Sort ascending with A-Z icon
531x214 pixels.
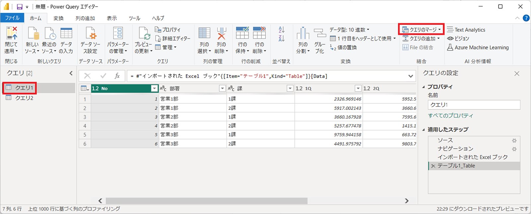(x=281, y=30)
